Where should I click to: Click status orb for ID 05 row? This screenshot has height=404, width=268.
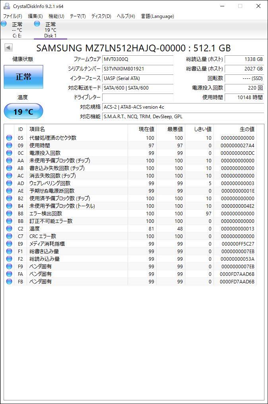[x=9, y=138]
